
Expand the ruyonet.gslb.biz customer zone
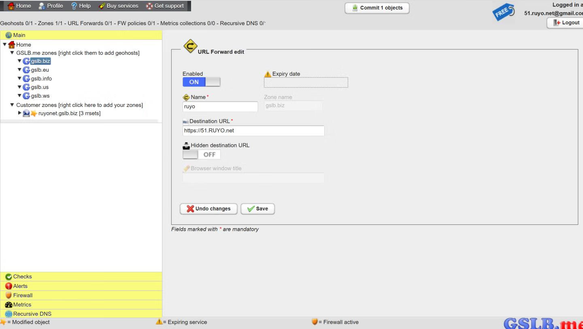[x=19, y=113]
